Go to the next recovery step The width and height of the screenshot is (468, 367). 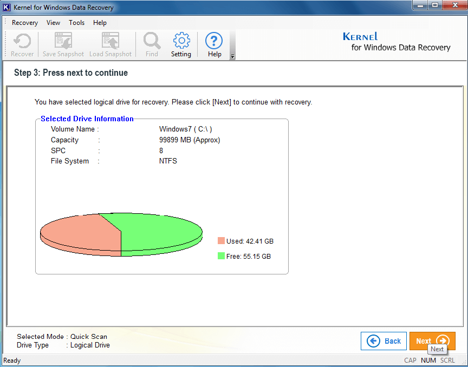432,340
